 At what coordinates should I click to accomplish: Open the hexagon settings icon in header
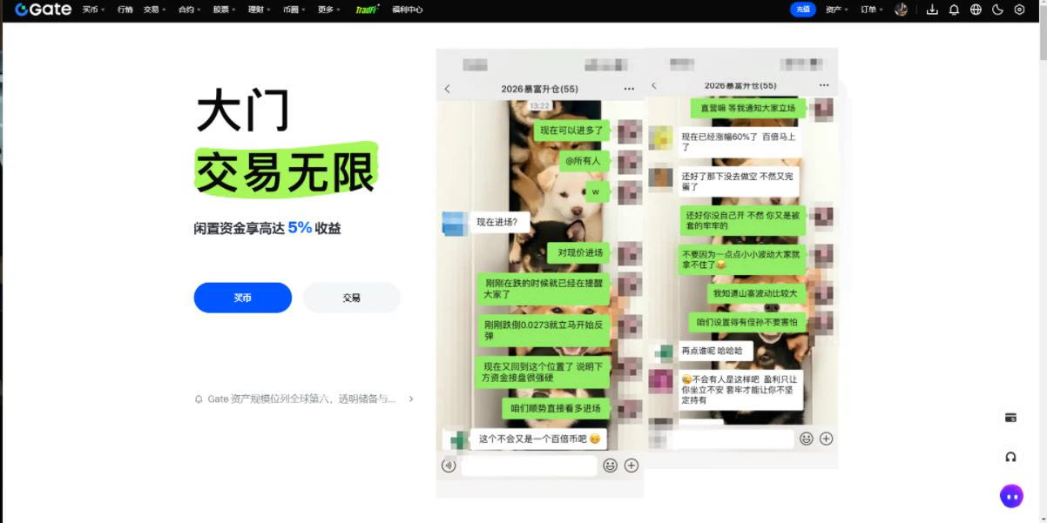[x=1019, y=10]
